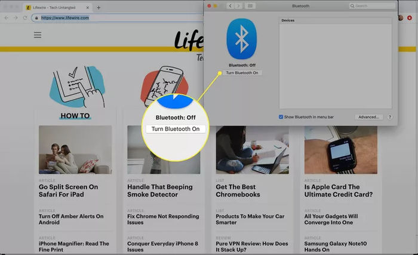Open the Apple Watch article image
Image resolution: width=418 pixels, height=255 pixels.
pyautogui.click(x=341, y=150)
